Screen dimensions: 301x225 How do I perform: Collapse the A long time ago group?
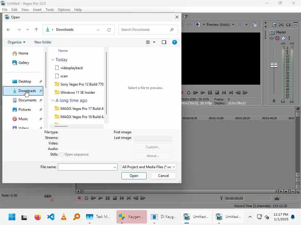[53, 100]
